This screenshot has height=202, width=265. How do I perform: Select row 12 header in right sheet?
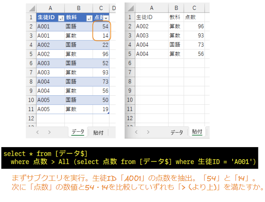(130, 118)
